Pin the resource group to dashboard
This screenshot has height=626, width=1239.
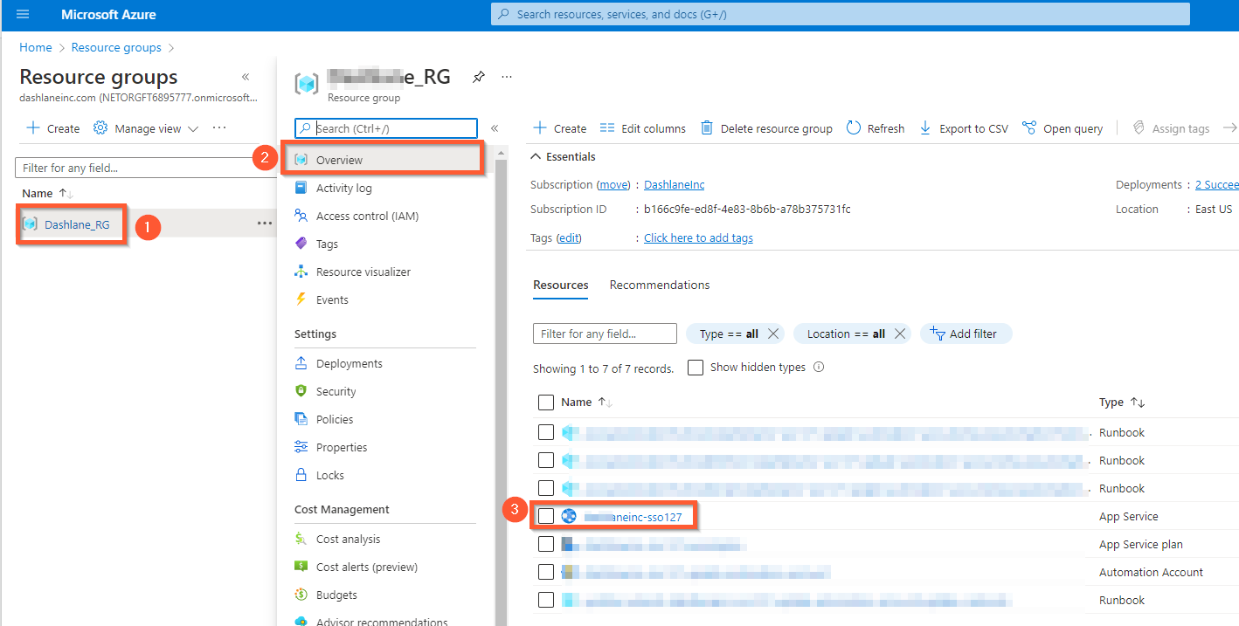[x=478, y=77]
